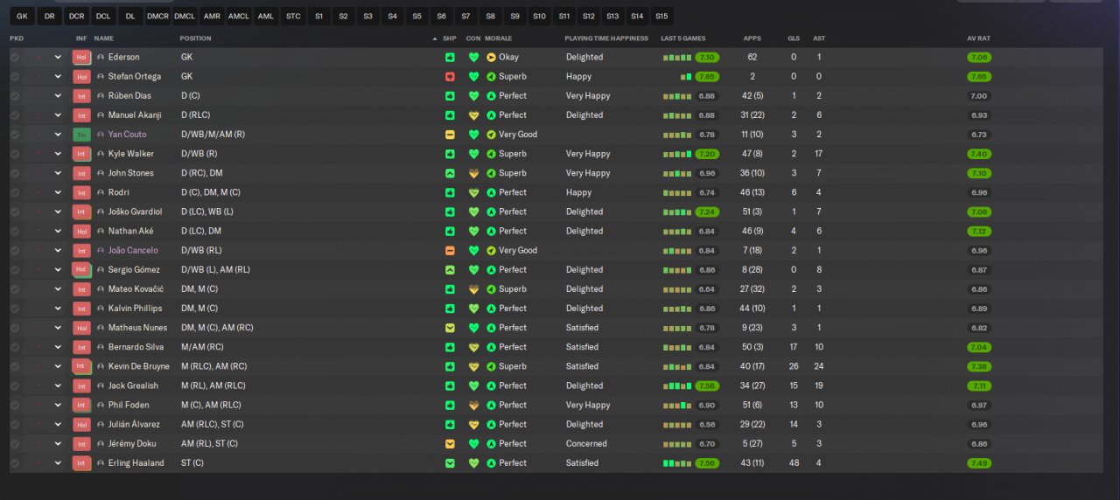Click Yan Couto's yellow sharpness icon
Viewport: 1120px width, 500px height.
(x=450, y=135)
